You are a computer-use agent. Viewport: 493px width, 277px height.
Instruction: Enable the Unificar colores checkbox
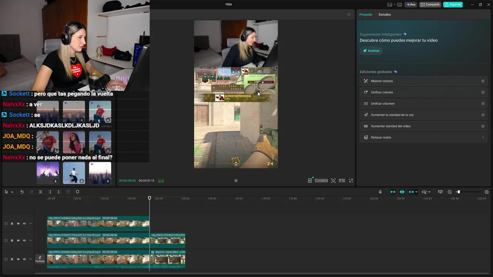point(483,92)
